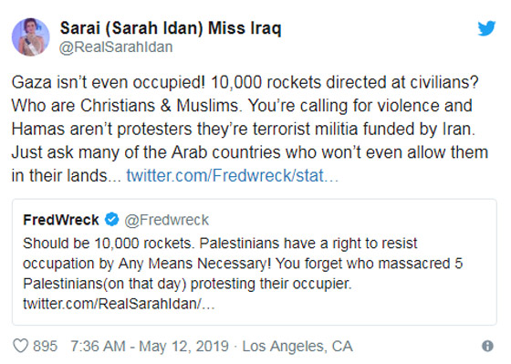Click FredWreck's verified badge
The image size is (511, 364).
point(111,220)
